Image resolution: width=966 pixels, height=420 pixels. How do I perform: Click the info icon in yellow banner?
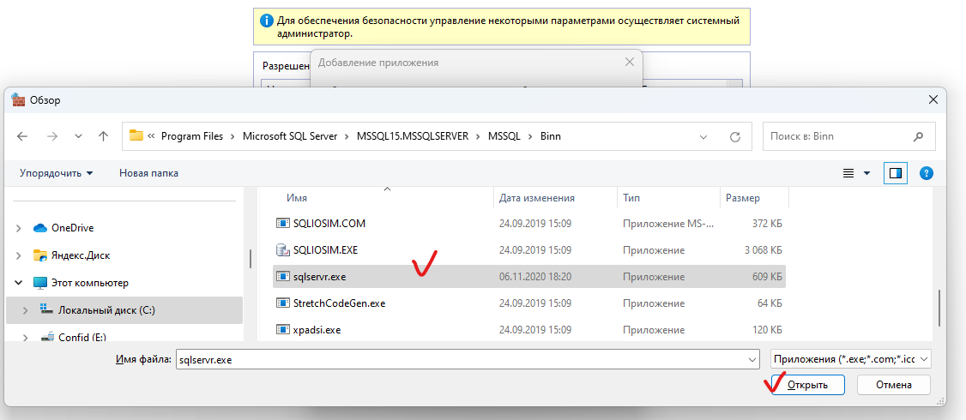pos(266,21)
